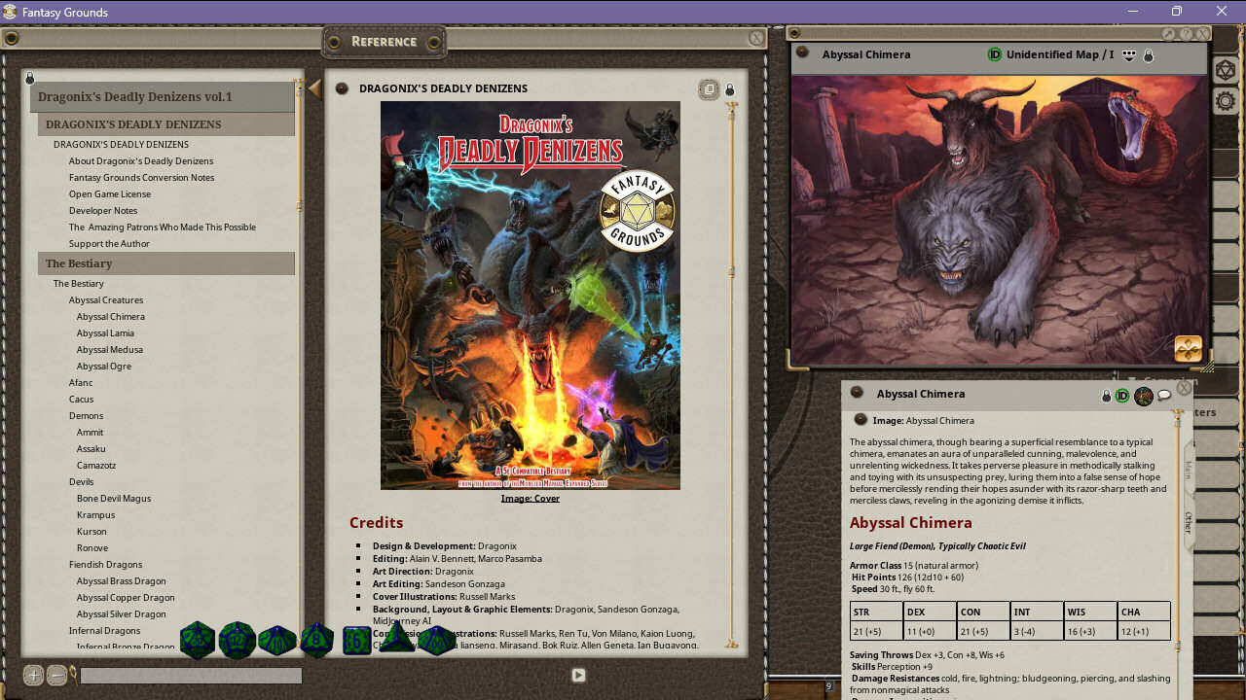Collapse the index panel using the gold arrow
This screenshot has height=700, width=1246.
pyautogui.click(x=314, y=89)
